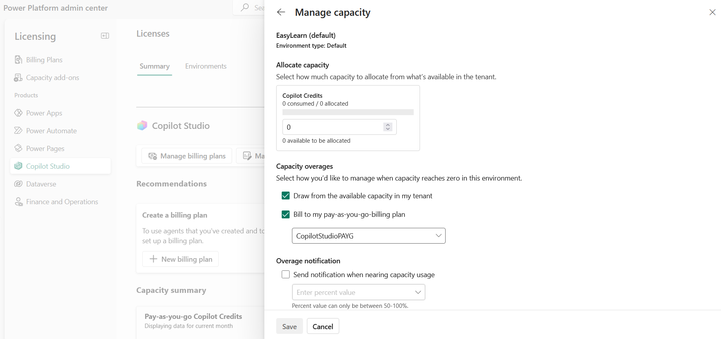Click the Copilot Studio heading logo
Viewport: 721px width, 339px height.
pyautogui.click(x=142, y=126)
